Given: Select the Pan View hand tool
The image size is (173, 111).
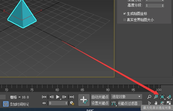Looking at the screenshot, I should 156,103.
